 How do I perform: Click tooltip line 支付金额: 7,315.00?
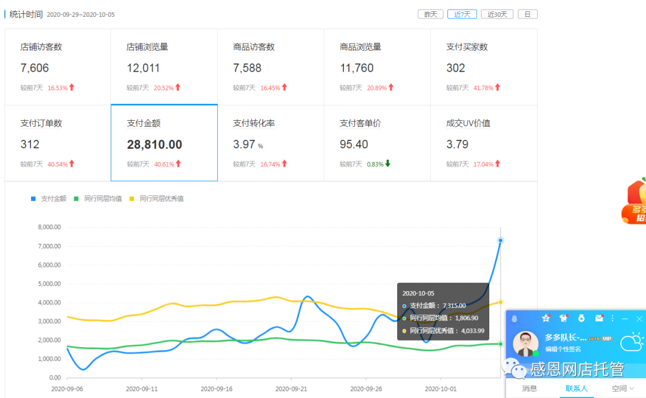click(x=434, y=305)
